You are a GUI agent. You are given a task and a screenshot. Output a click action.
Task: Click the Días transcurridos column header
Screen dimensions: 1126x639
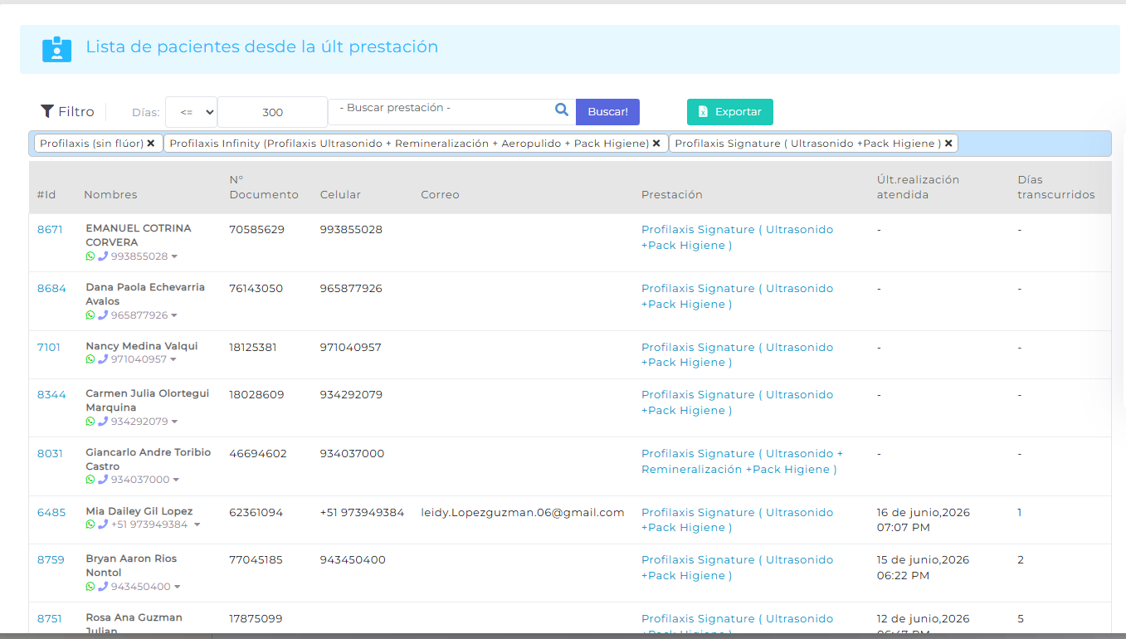coord(1056,188)
